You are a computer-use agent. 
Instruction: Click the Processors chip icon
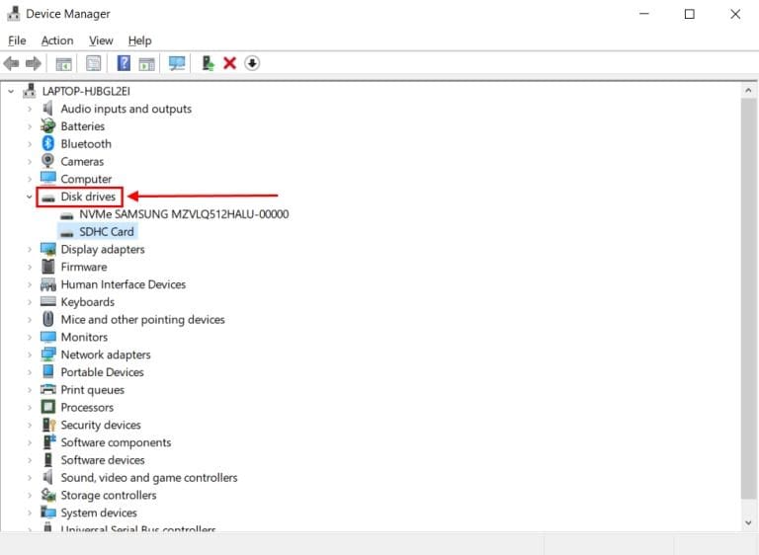tap(47, 407)
